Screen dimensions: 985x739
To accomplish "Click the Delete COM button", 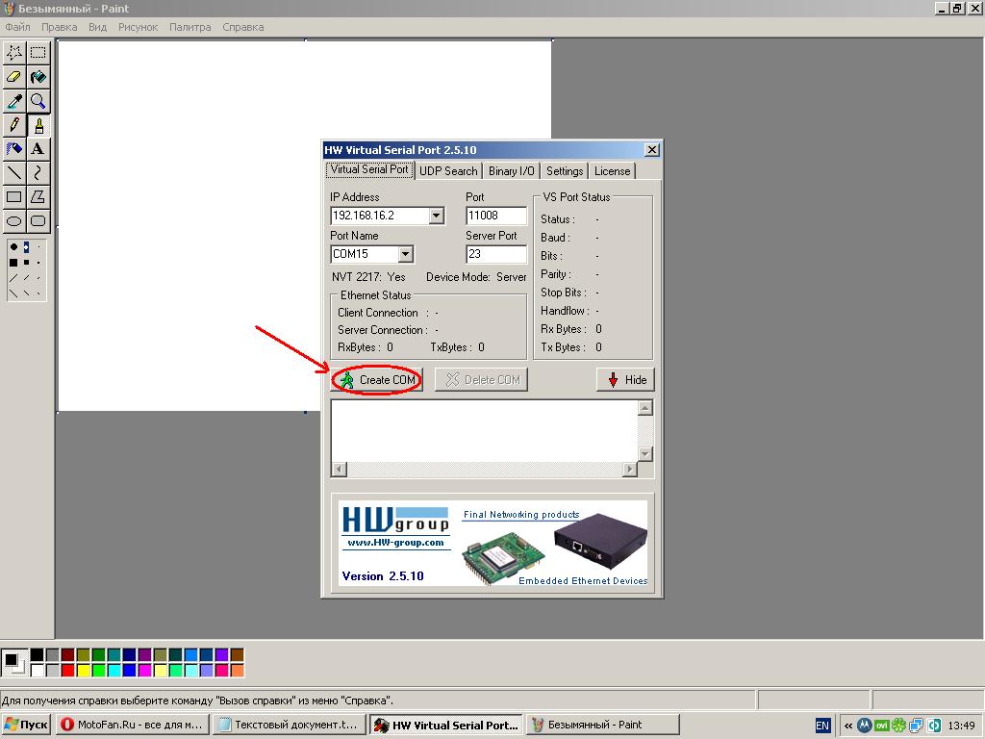I will [482, 379].
